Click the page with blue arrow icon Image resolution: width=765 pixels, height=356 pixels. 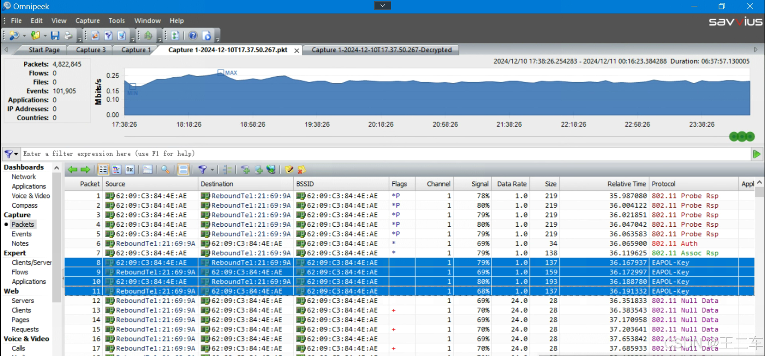(x=207, y=36)
